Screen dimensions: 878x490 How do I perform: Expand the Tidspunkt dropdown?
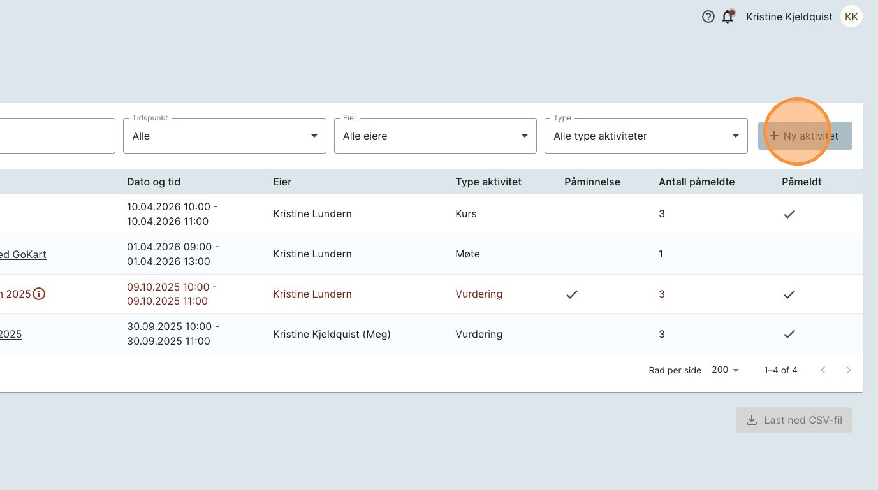point(224,136)
